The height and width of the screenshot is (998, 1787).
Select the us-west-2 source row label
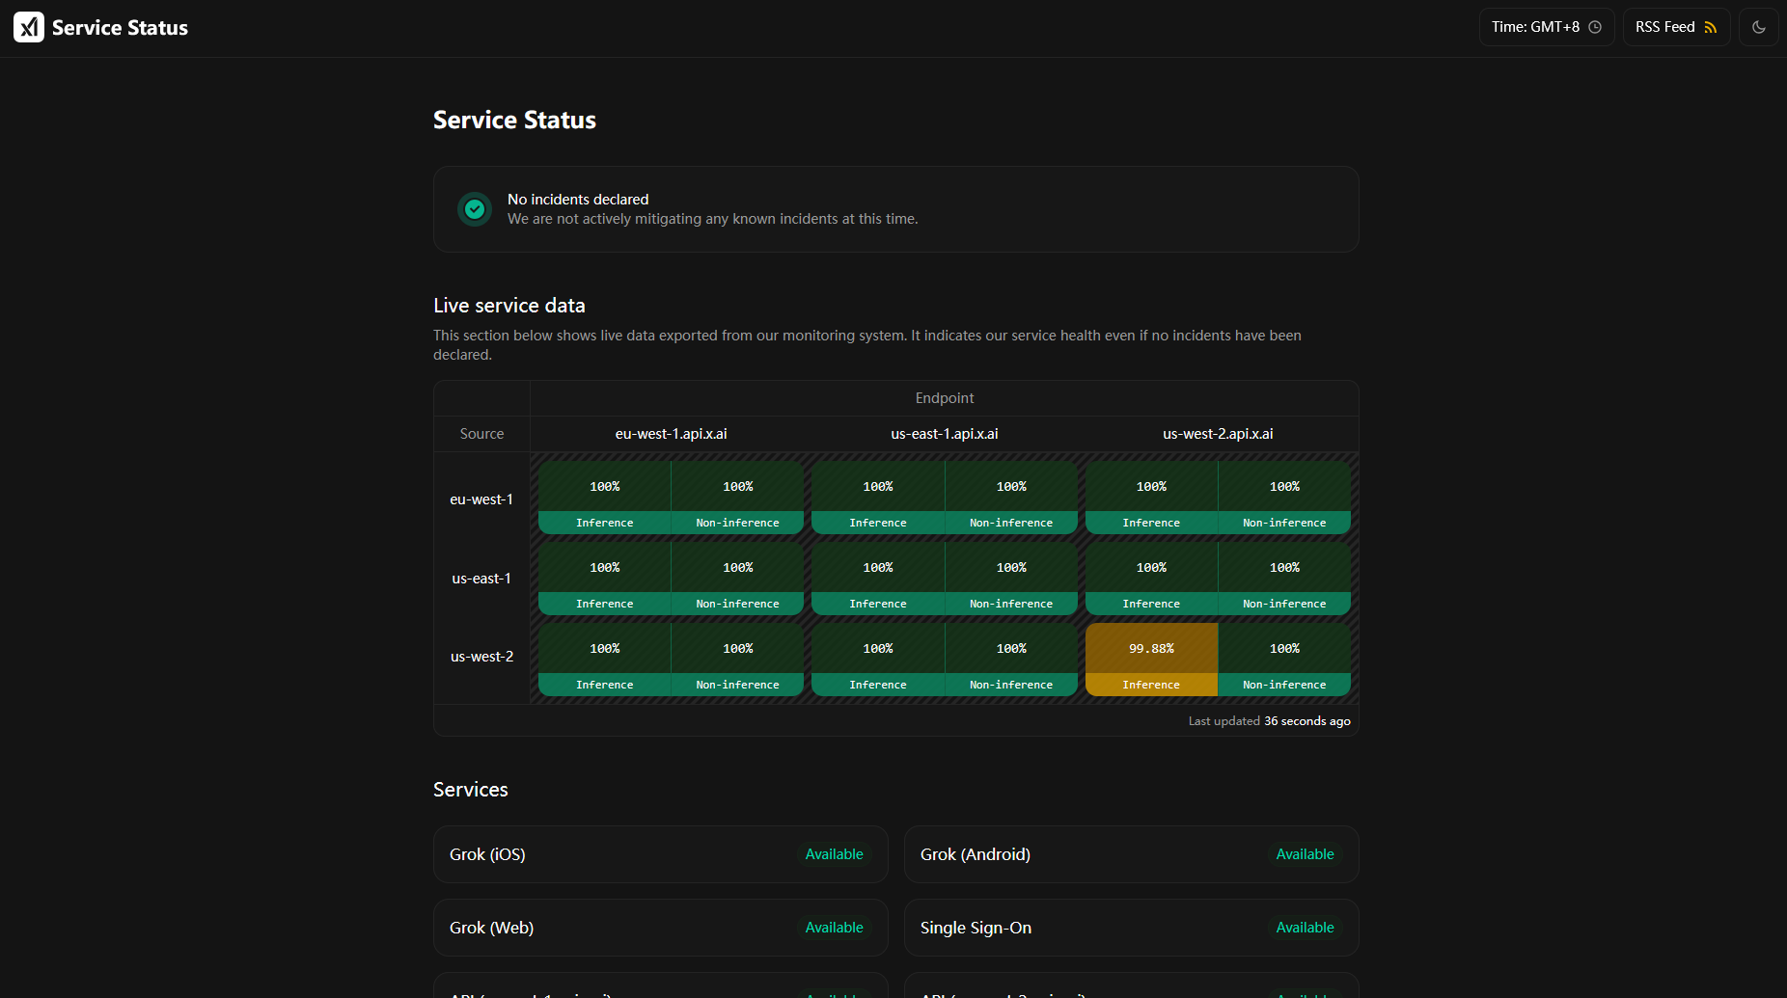point(481,657)
